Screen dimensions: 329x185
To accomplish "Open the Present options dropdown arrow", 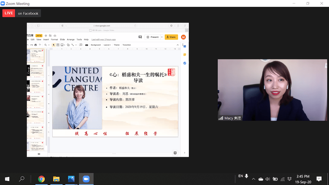I will pyautogui.click(x=162, y=37).
